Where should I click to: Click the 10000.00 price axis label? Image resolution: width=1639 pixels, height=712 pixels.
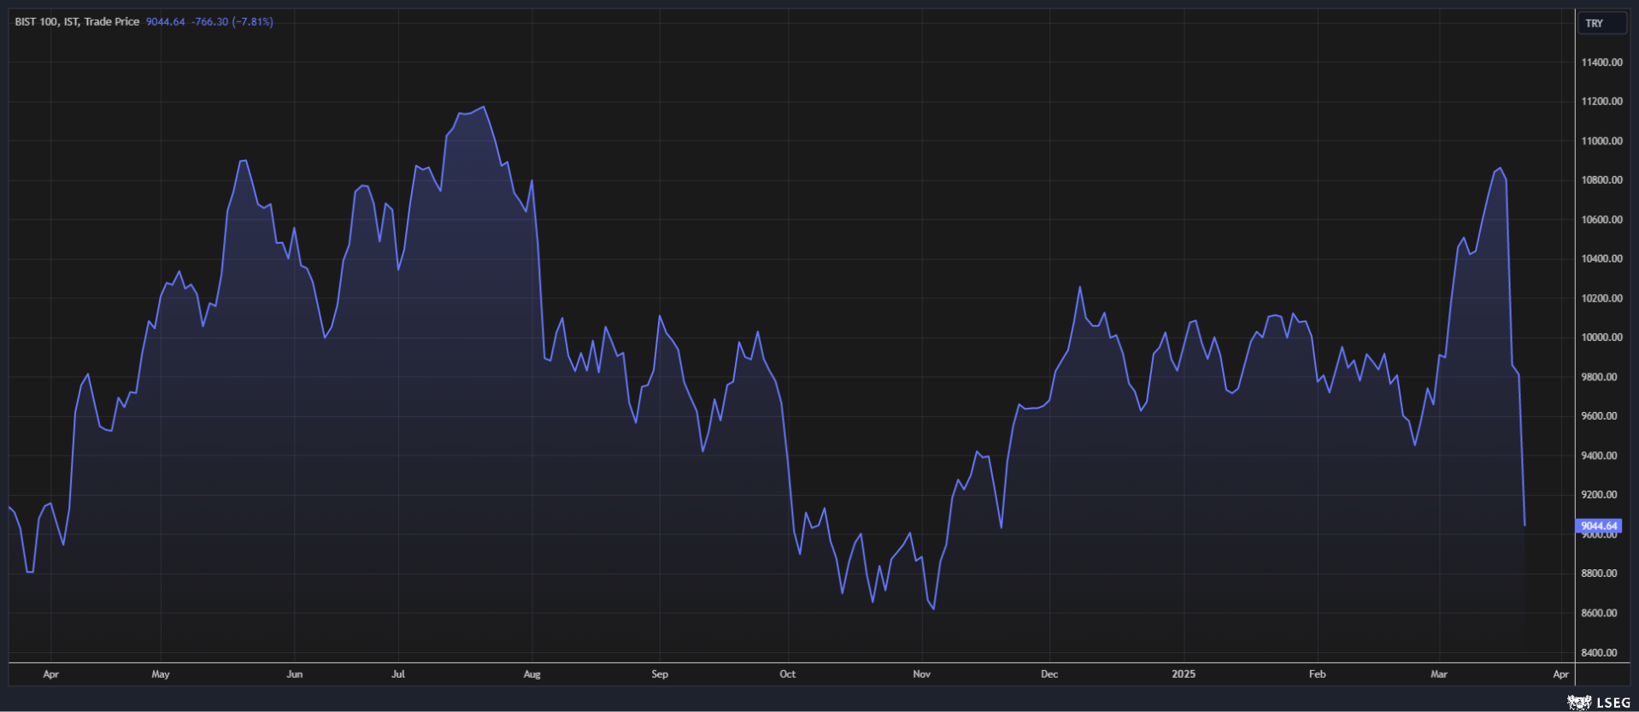[1601, 338]
